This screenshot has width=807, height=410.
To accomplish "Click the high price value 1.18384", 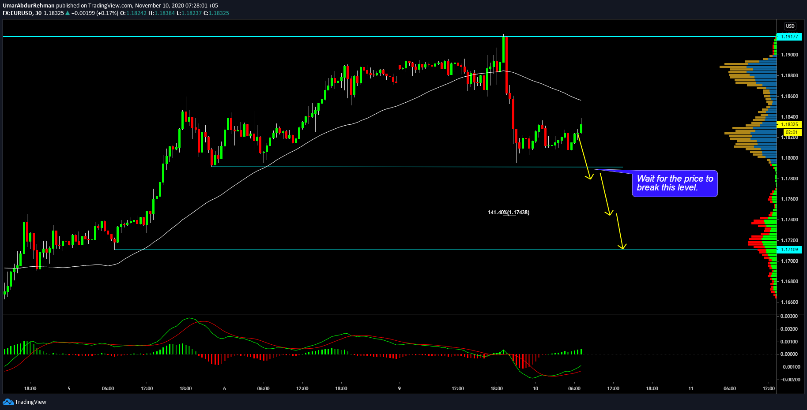I will click(165, 13).
